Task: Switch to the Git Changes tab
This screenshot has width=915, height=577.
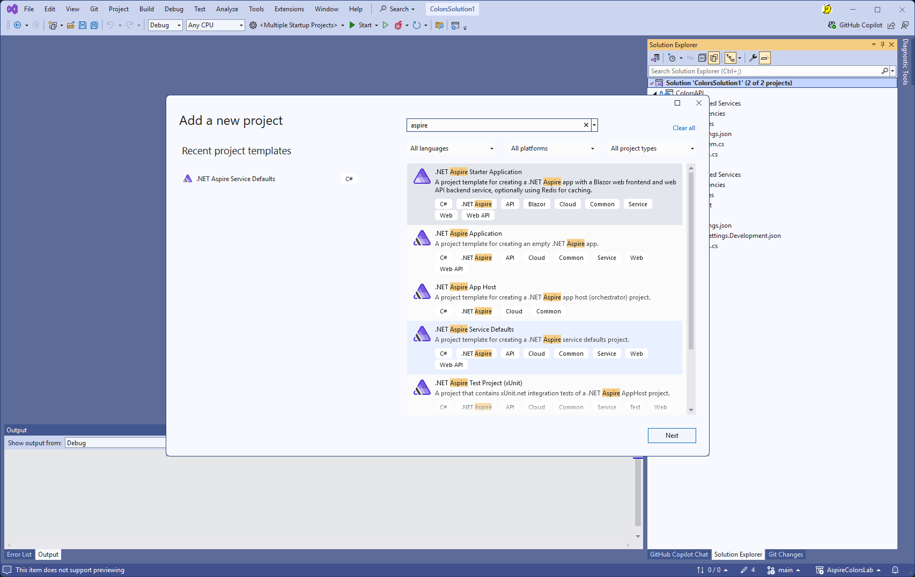Action: coord(785,554)
